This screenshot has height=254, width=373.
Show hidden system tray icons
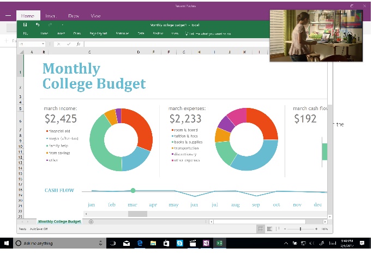(x=287, y=243)
